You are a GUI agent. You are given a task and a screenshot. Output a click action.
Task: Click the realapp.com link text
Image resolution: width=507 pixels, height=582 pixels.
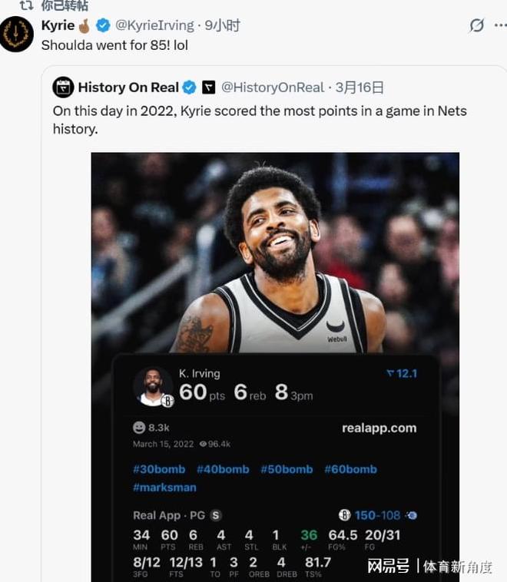[x=379, y=428]
